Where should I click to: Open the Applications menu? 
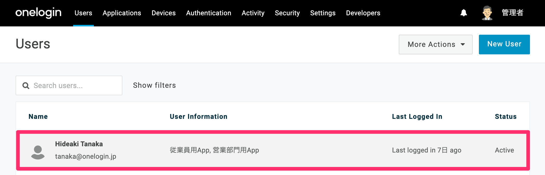pos(122,13)
